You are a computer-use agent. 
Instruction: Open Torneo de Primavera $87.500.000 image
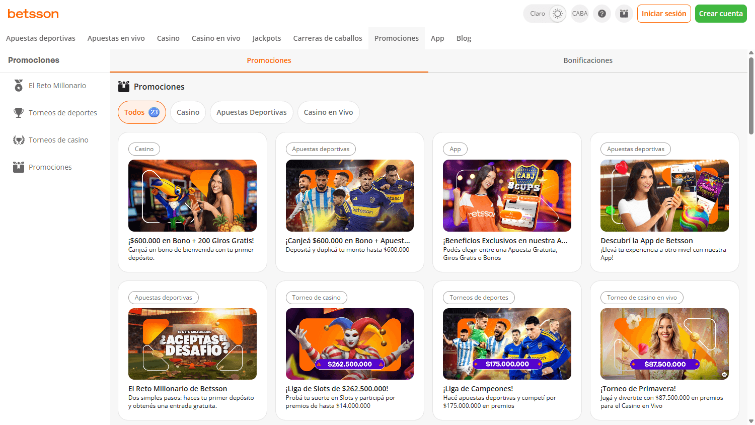[664, 344]
